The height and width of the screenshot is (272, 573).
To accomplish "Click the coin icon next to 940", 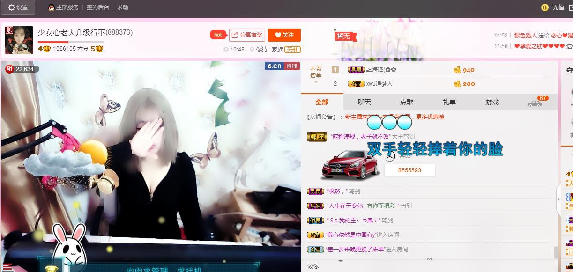I will tap(457, 70).
